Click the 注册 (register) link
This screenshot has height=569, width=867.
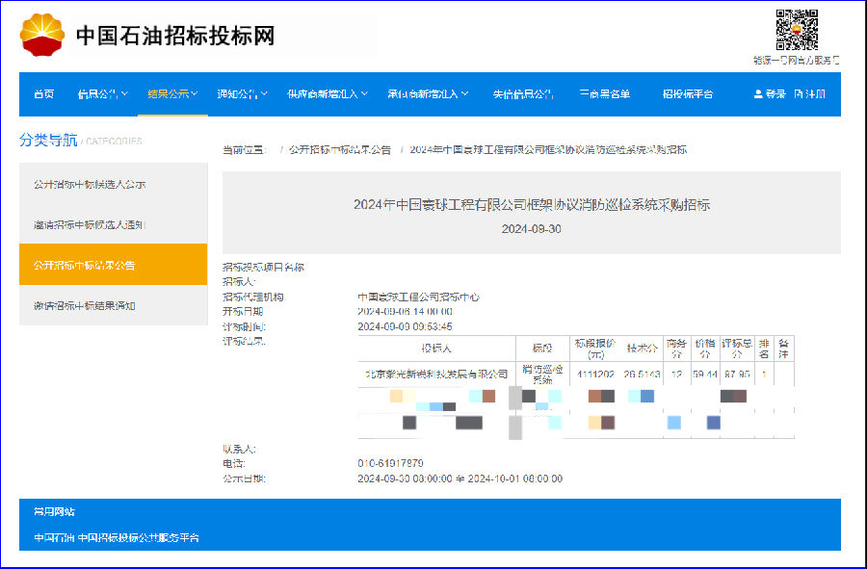pyautogui.click(x=814, y=93)
